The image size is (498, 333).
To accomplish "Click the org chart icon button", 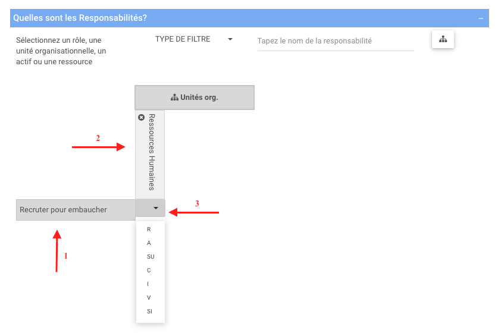I will coord(443,39).
